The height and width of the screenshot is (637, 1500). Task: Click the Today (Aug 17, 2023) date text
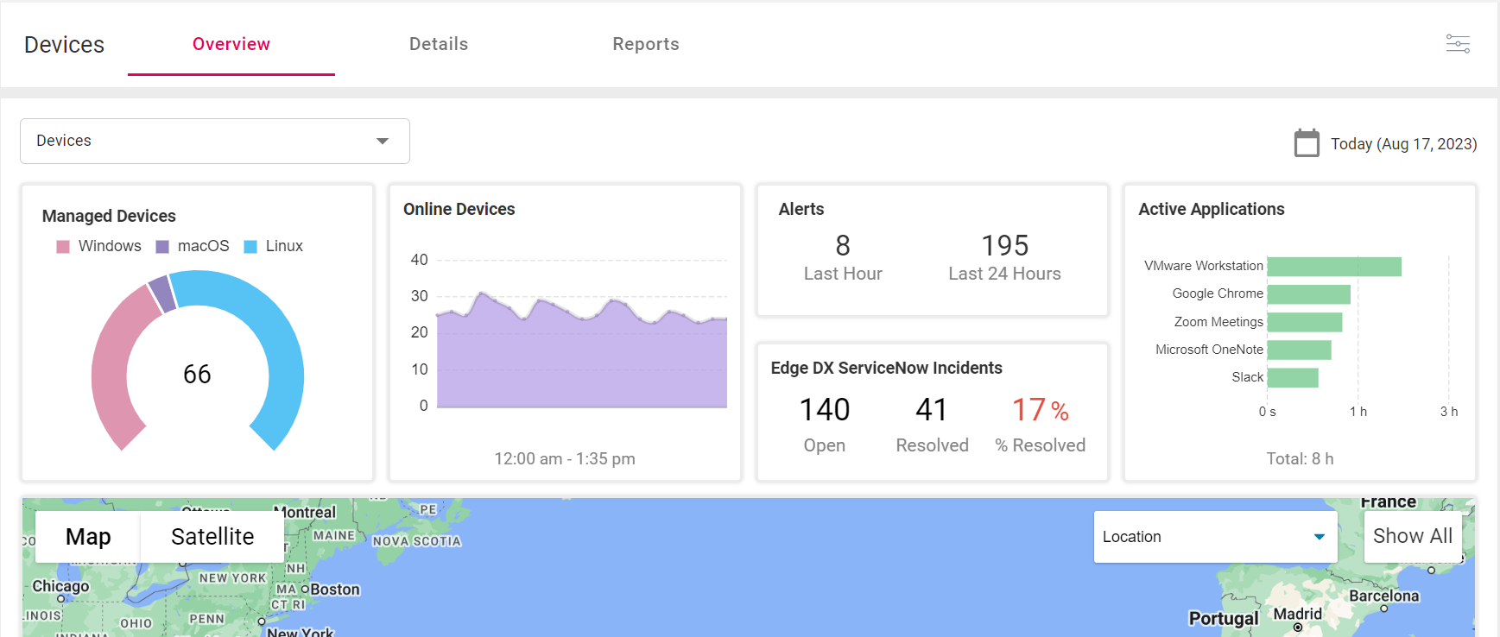[1403, 144]
